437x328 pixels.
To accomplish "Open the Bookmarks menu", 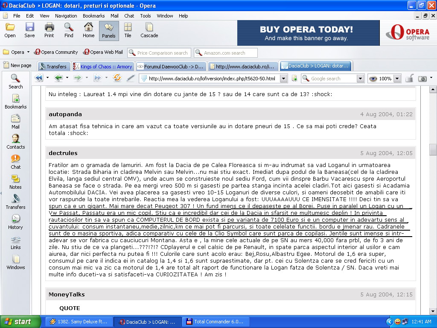I will click(93, 16).
